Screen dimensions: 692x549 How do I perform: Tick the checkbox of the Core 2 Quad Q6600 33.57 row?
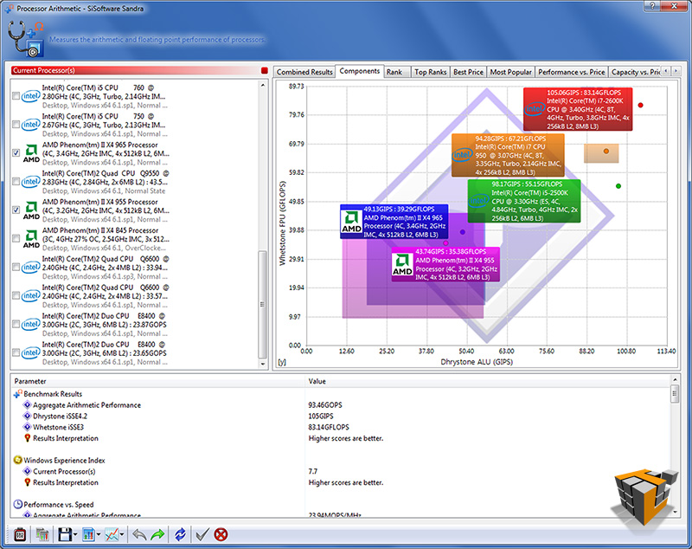click(x=16, y=295)
